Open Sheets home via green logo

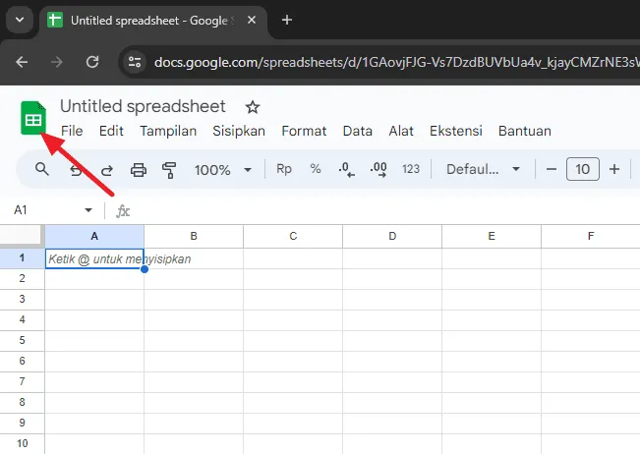pyautogui.click(x=33, y=118)
